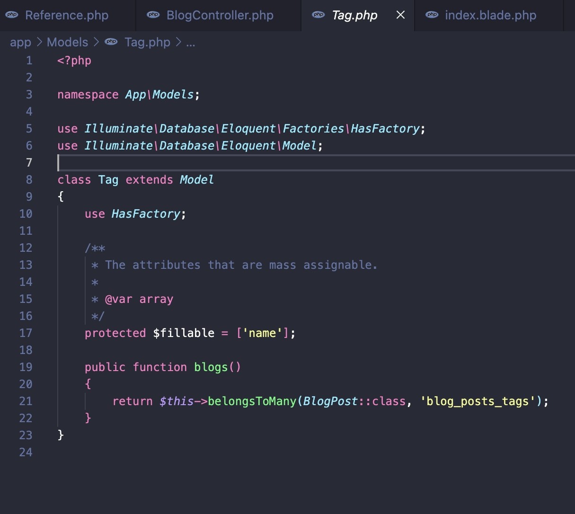
Task: Close the Tag.php editor tab
Action: 400,15
